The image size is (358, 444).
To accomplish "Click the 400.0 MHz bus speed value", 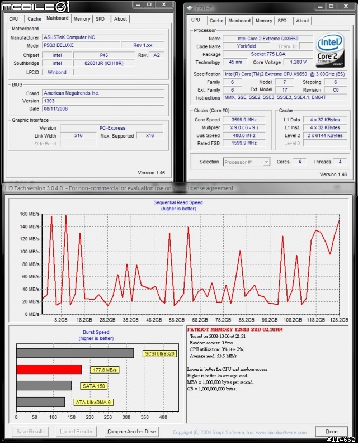I will [244, 135].
